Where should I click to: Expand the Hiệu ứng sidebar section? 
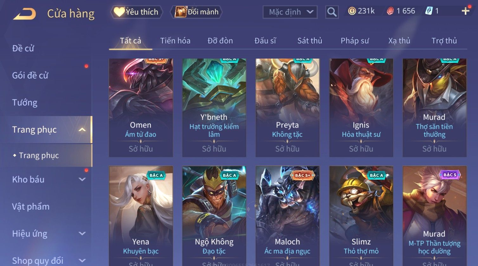[82, 234]
